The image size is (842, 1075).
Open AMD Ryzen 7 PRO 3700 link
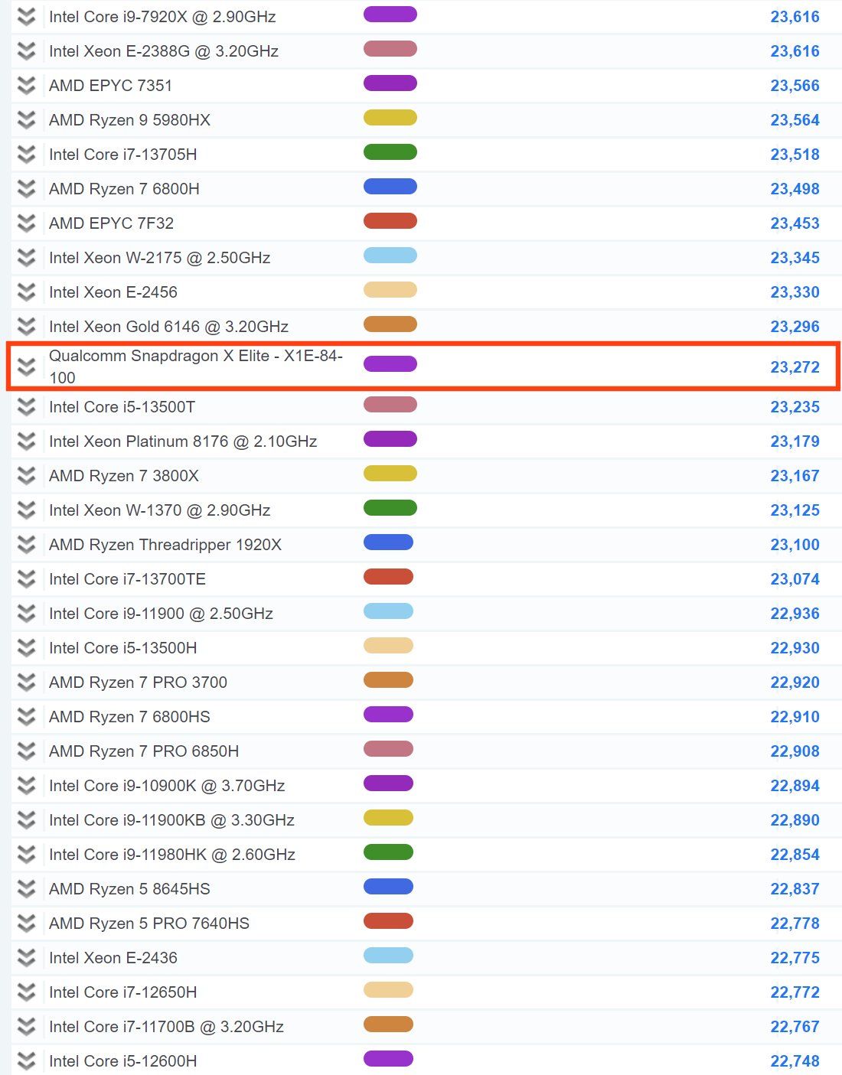pos(138,682)
